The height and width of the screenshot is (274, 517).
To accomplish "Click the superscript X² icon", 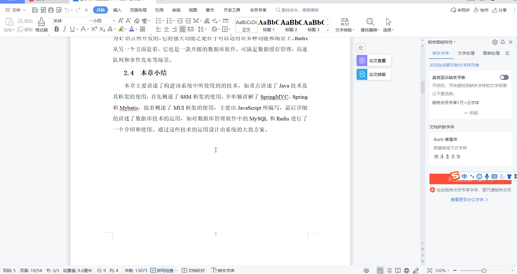I will click(94, 29).
